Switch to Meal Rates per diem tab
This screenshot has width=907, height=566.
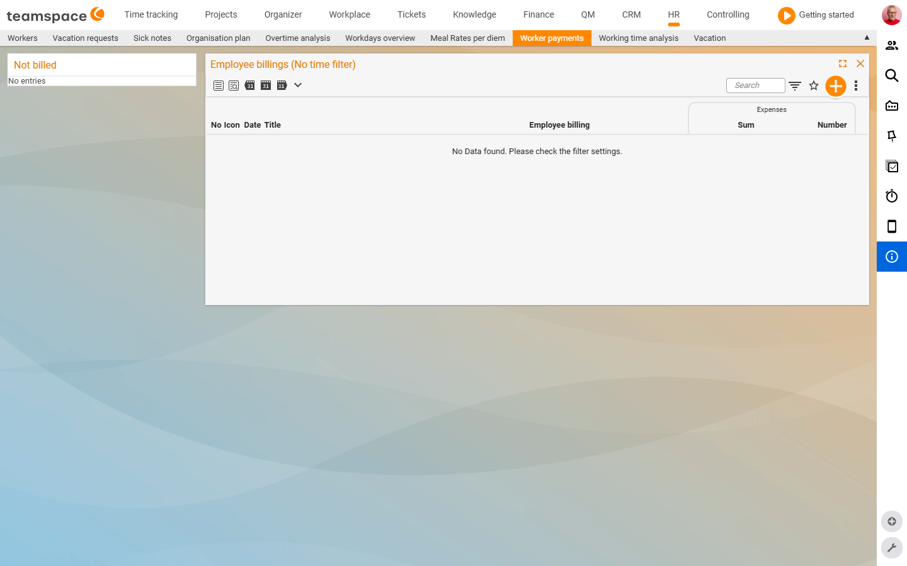468,38
